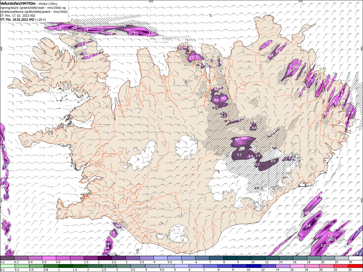Click the 20W longitude label at top

(151, 1)
